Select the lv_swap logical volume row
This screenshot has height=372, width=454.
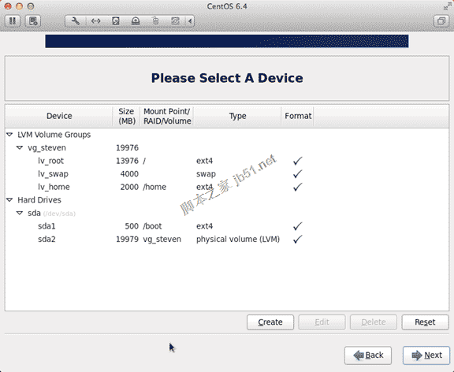point(227,173)
